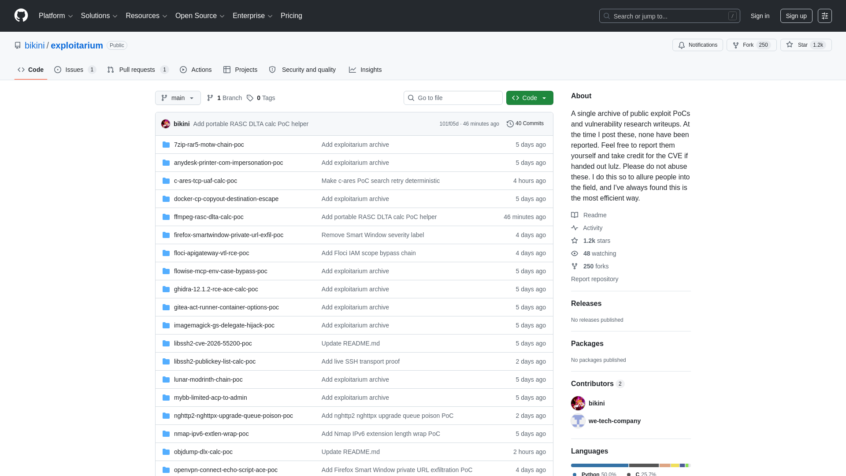Expand the Enterprise menu
The height and width of the screenshot is (476, 846).
coord(252,16)
